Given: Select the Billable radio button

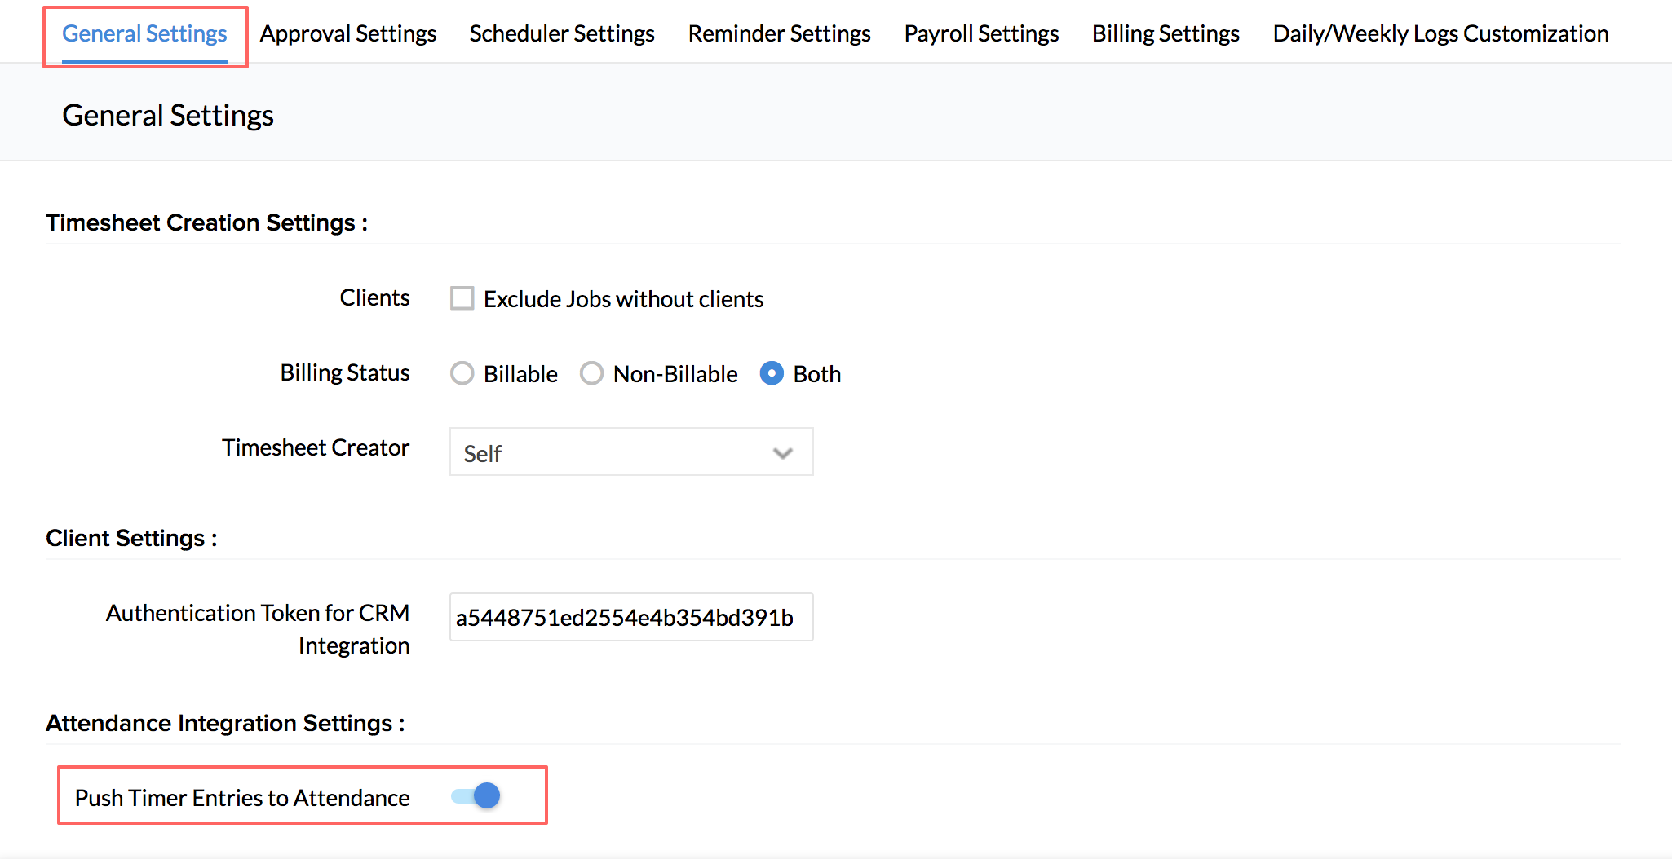Looking at the screenshot, I should coord(462,373).
